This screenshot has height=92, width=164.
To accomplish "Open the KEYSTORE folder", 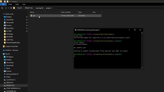I will [9, 37].
